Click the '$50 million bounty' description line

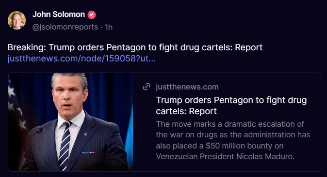tap(220, 146)
